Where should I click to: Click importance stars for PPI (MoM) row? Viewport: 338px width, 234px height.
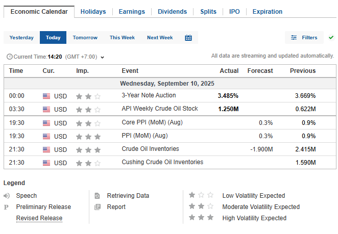(88, 137)
